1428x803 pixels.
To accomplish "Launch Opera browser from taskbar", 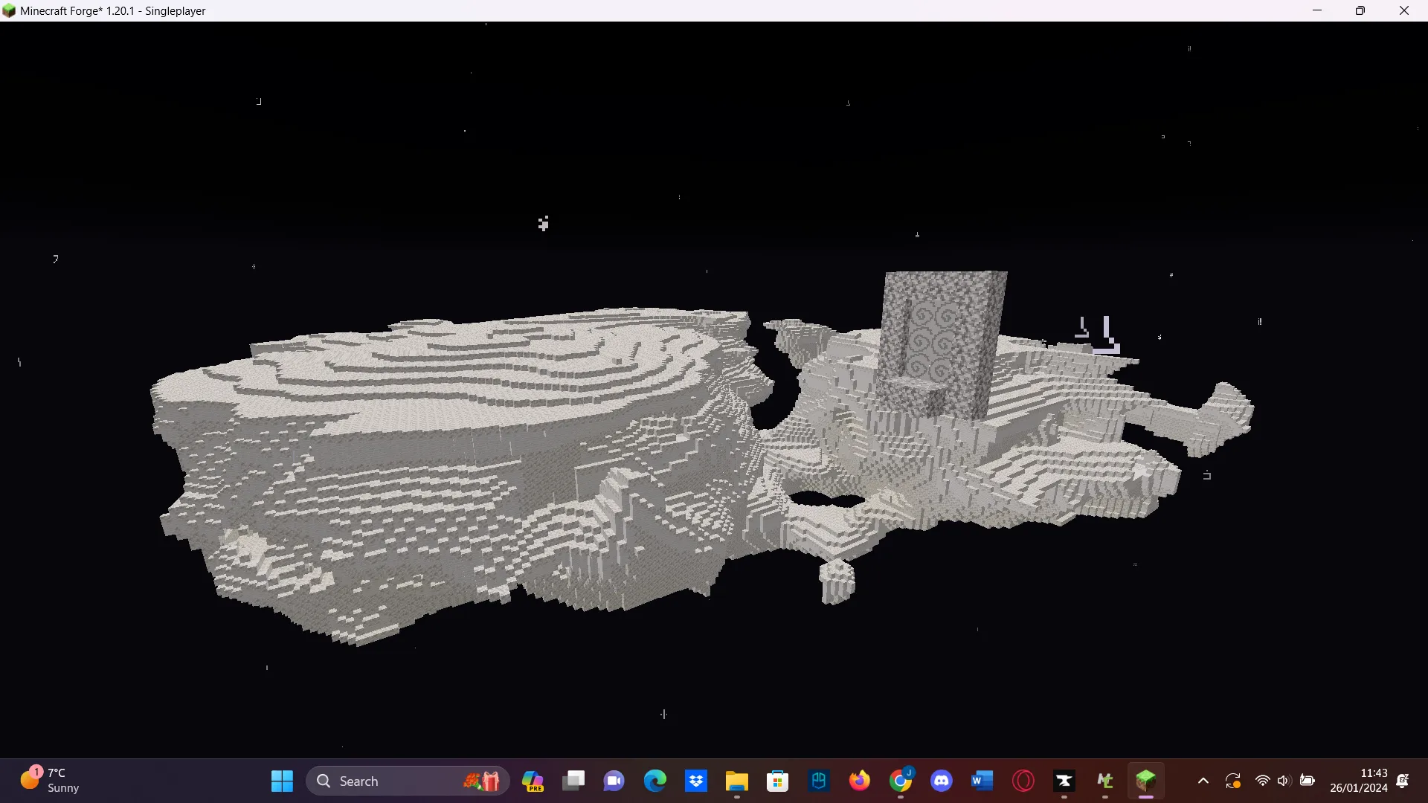I will 1023,781.
